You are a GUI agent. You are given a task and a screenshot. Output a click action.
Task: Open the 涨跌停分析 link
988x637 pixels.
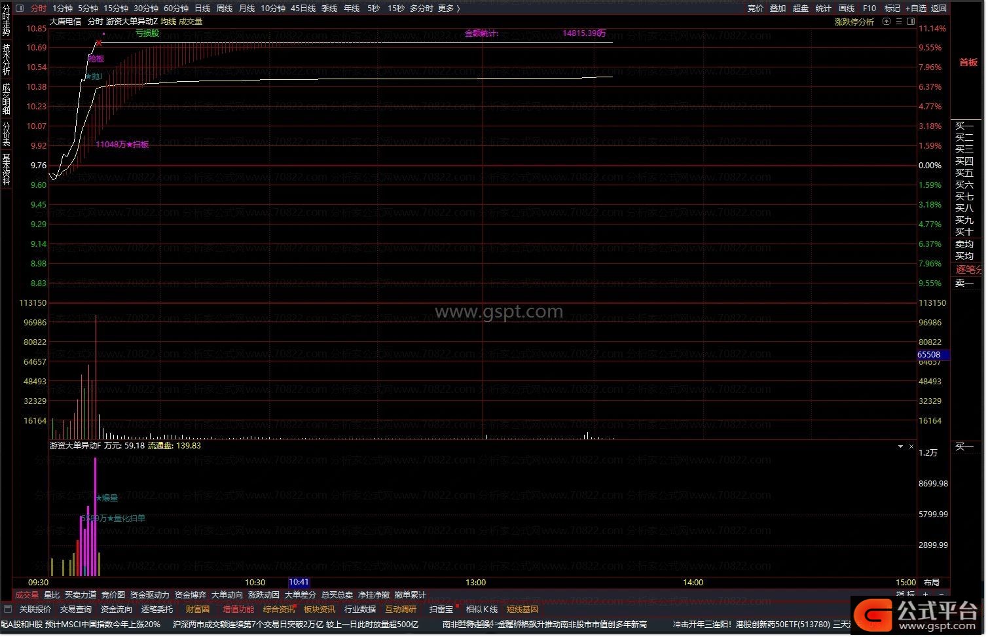[854, 22]
